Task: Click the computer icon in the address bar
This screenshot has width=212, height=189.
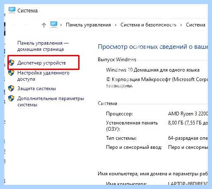Action: pyautogui.click(x=54, y=24)
